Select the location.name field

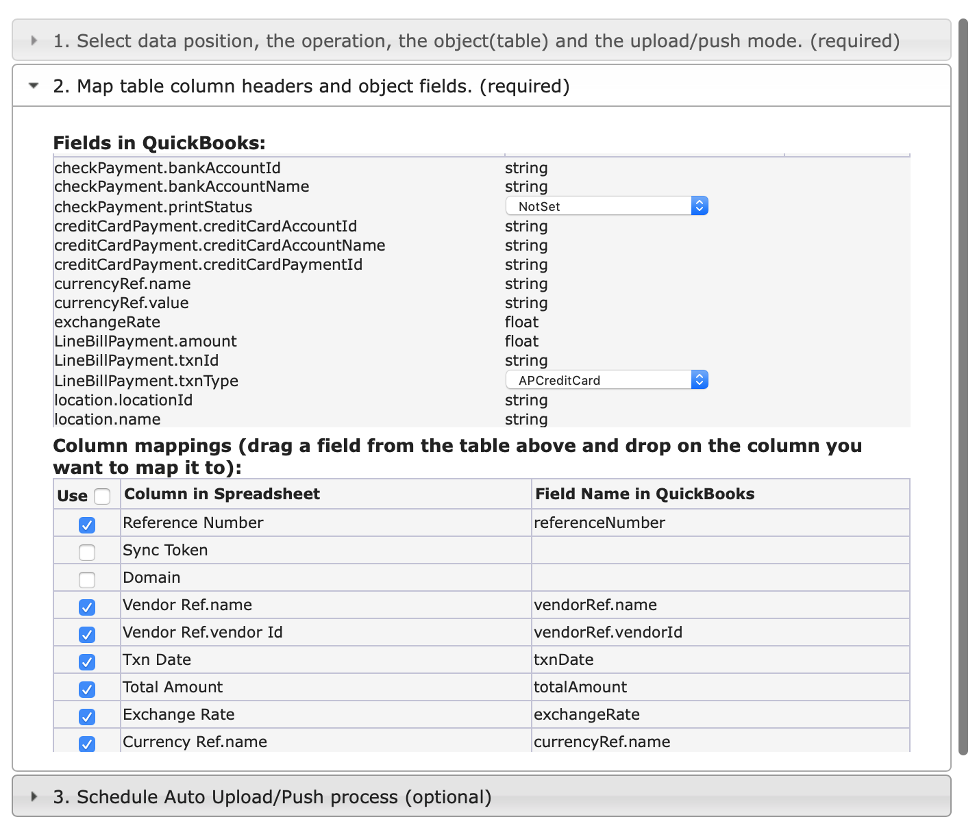pos(108,419)
